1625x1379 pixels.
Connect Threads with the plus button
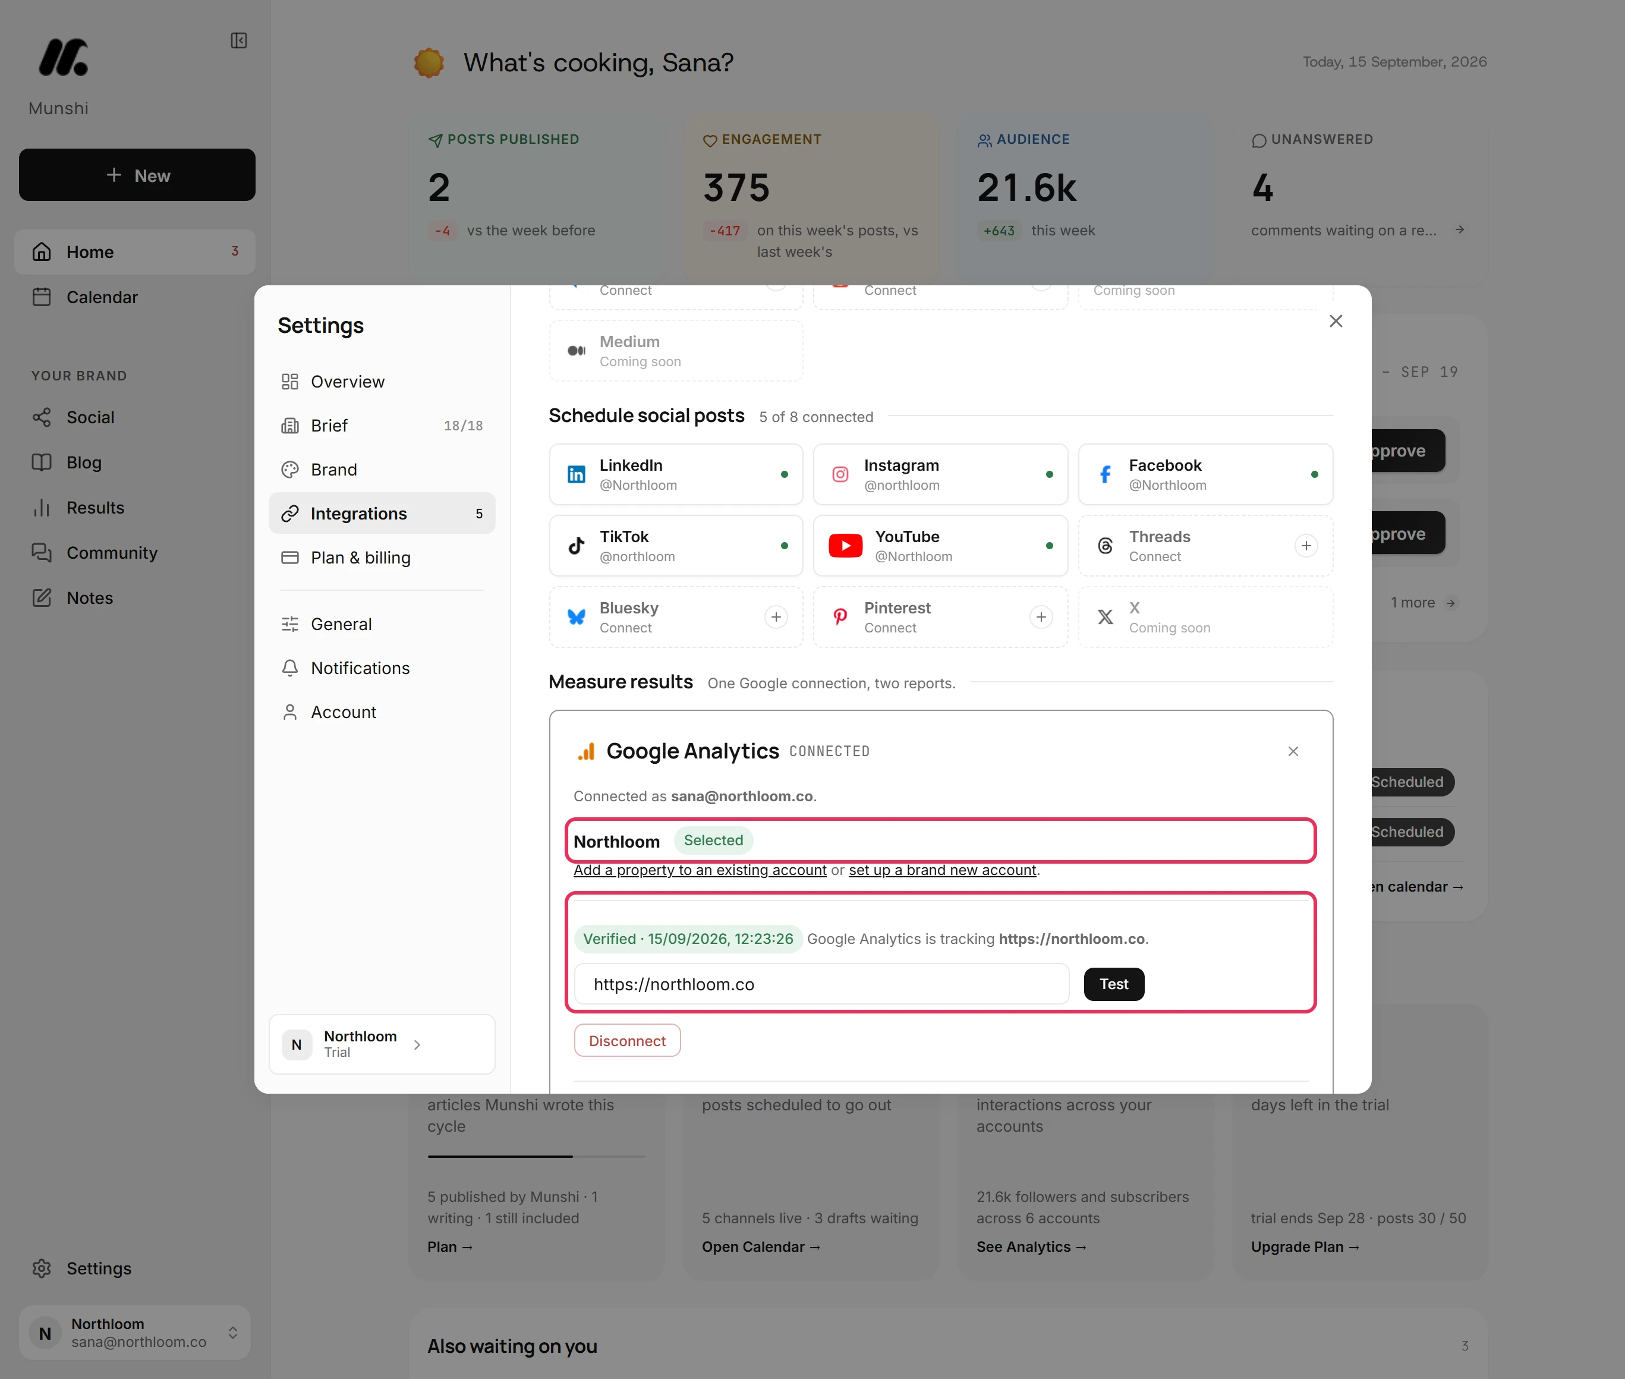(1306, 546)
